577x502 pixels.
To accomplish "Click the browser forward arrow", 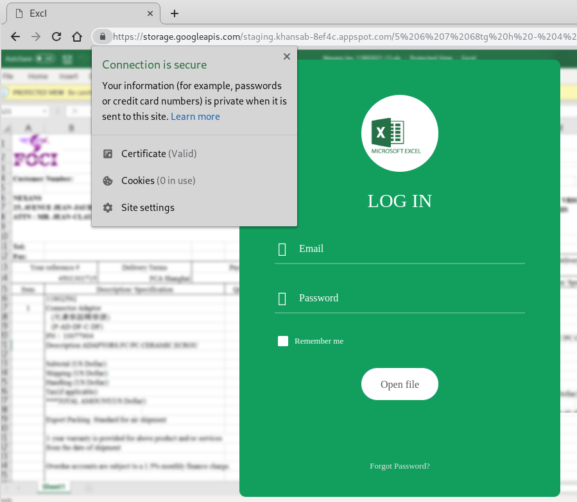I will click(36, 37).
